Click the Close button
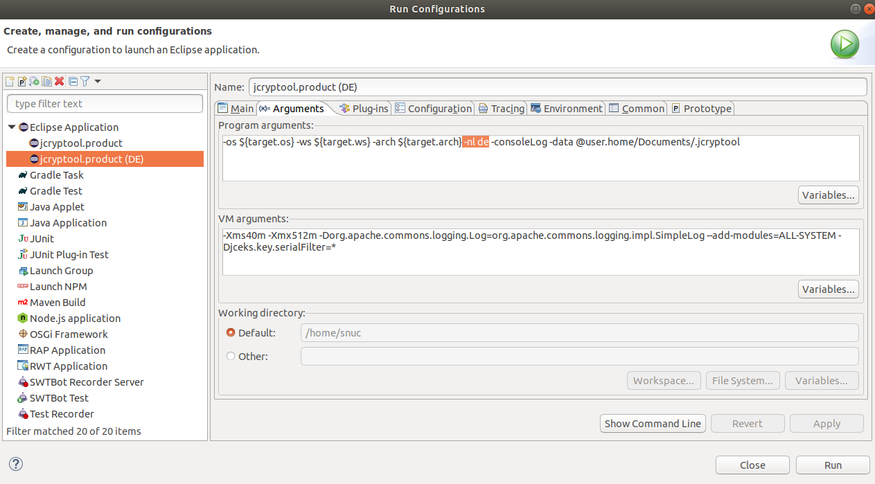The image size is (875, 484). pos(752,465)
